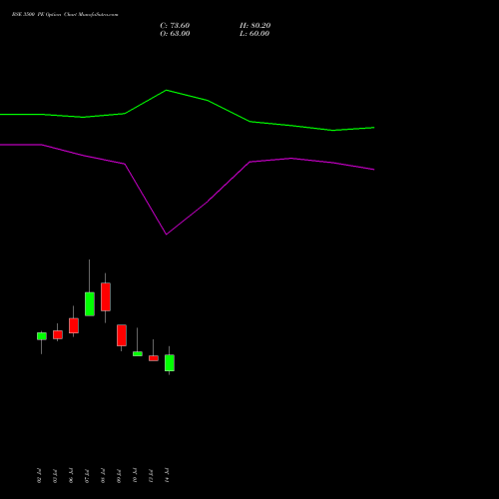Click the lowest dip of the purple line
Viewport: 499px width, 499px height.
pyautogui.click(x=167, y=235)
